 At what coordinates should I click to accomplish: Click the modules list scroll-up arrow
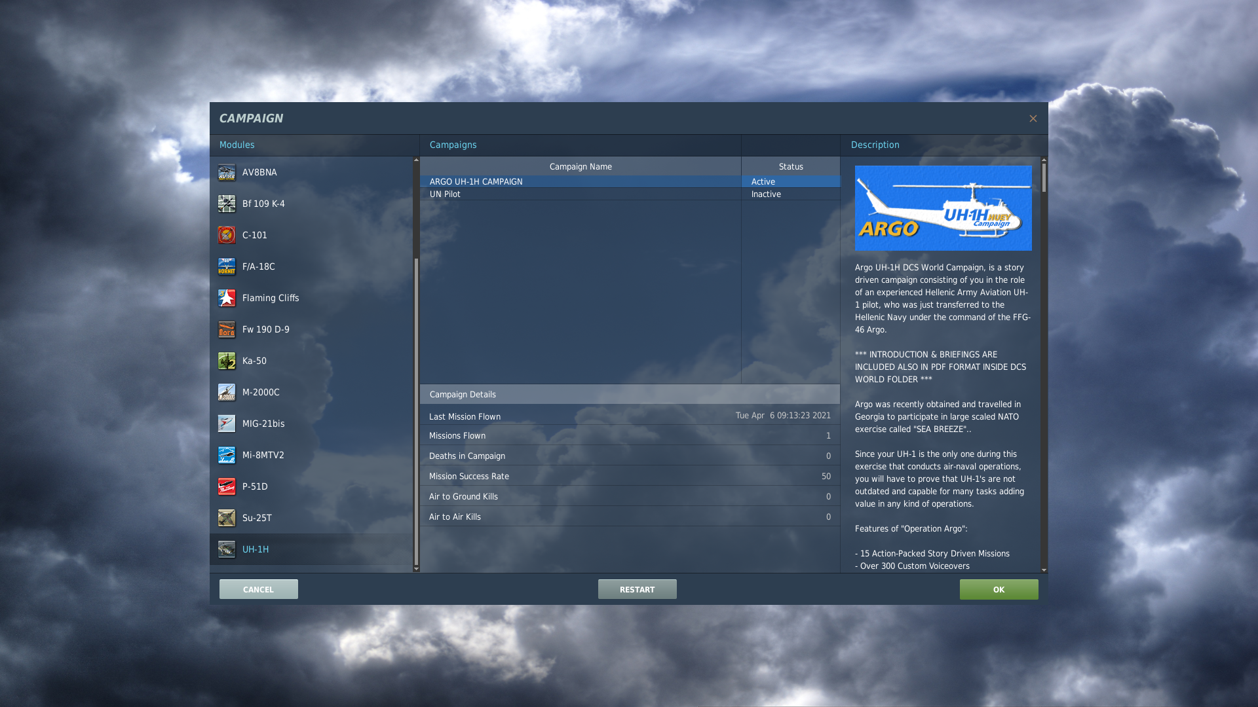416,160
